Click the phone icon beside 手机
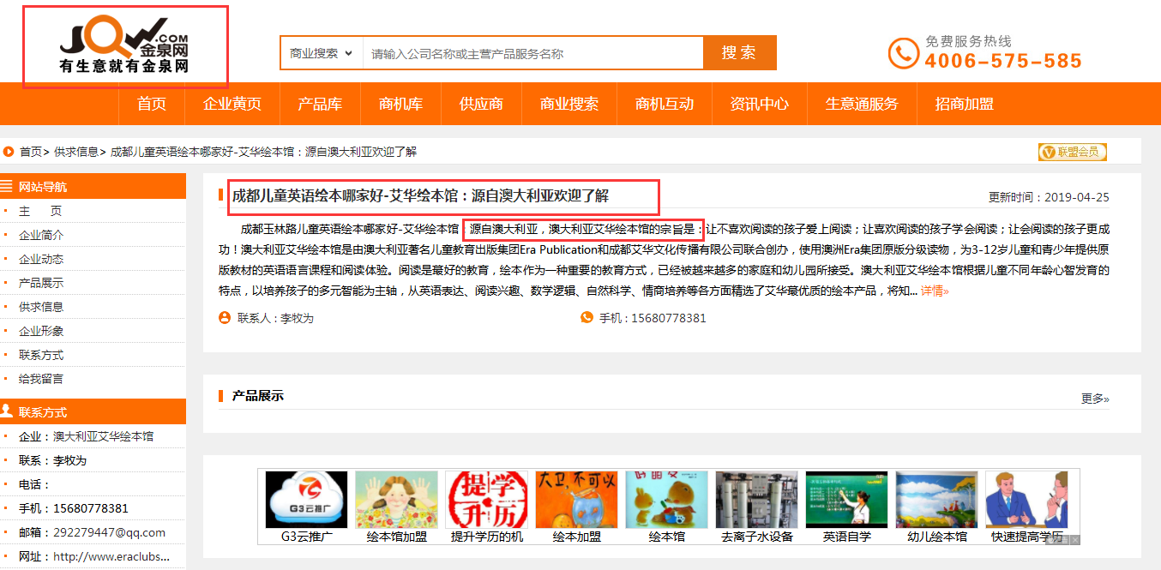Image resolution: width=1161 pixels, height=570 pixels. (x=587, y=318)
